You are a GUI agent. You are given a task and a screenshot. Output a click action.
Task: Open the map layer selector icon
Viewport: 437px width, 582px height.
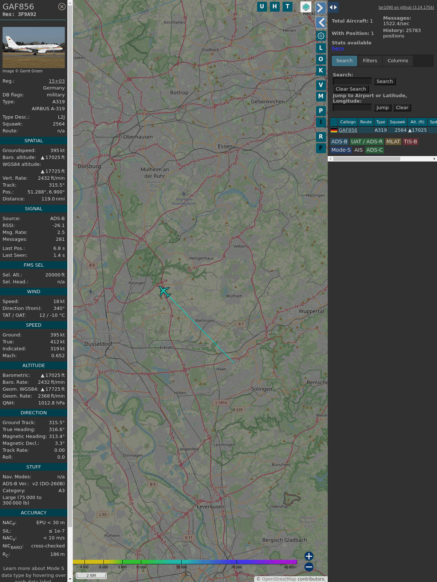coord(306,7)
